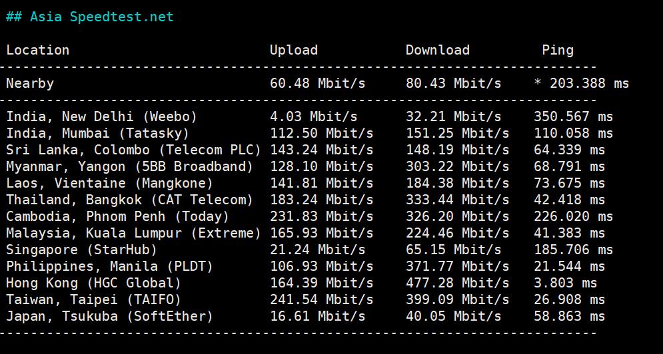Click the Nearby row label
The image size is (663, 354).
(x=30, y=83)
